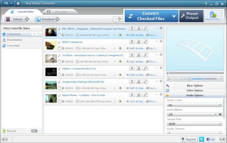The width and height of the screenshot is (227, 143).
Task: Open the settings gear in the title bar
Action: 18,4
